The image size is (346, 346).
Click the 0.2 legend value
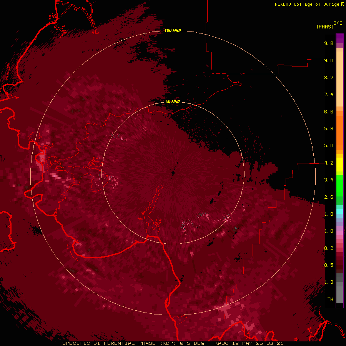[329, 248]
